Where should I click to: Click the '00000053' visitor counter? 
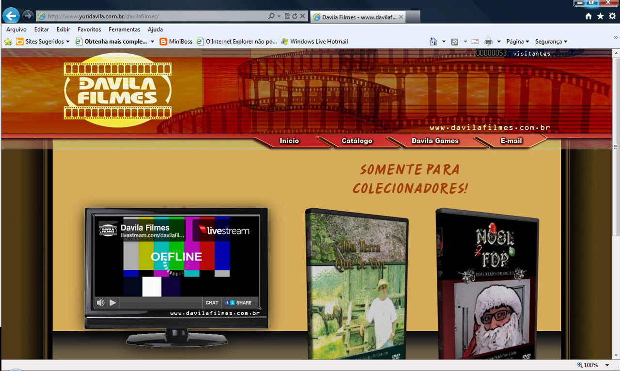pos(491,53)
